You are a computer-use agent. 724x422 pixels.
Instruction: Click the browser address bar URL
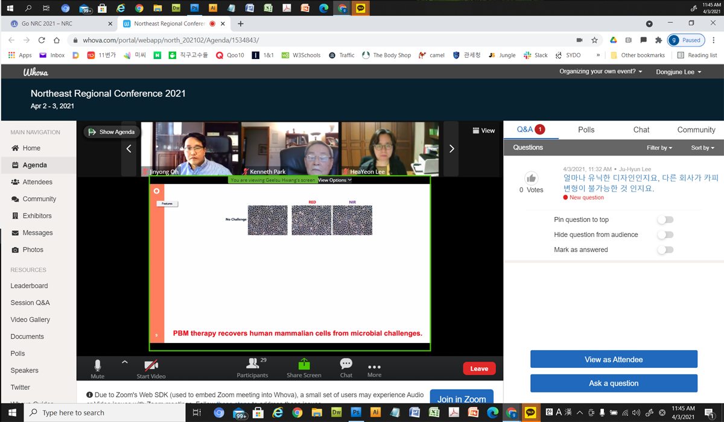pyautogui.click(x=171, y=40)
